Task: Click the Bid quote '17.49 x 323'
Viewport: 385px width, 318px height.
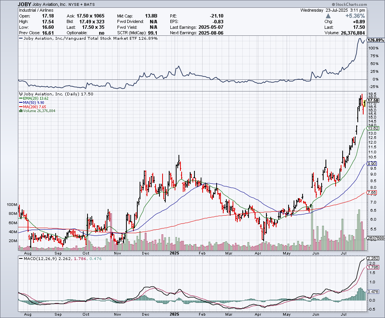Action: (92, 22)
